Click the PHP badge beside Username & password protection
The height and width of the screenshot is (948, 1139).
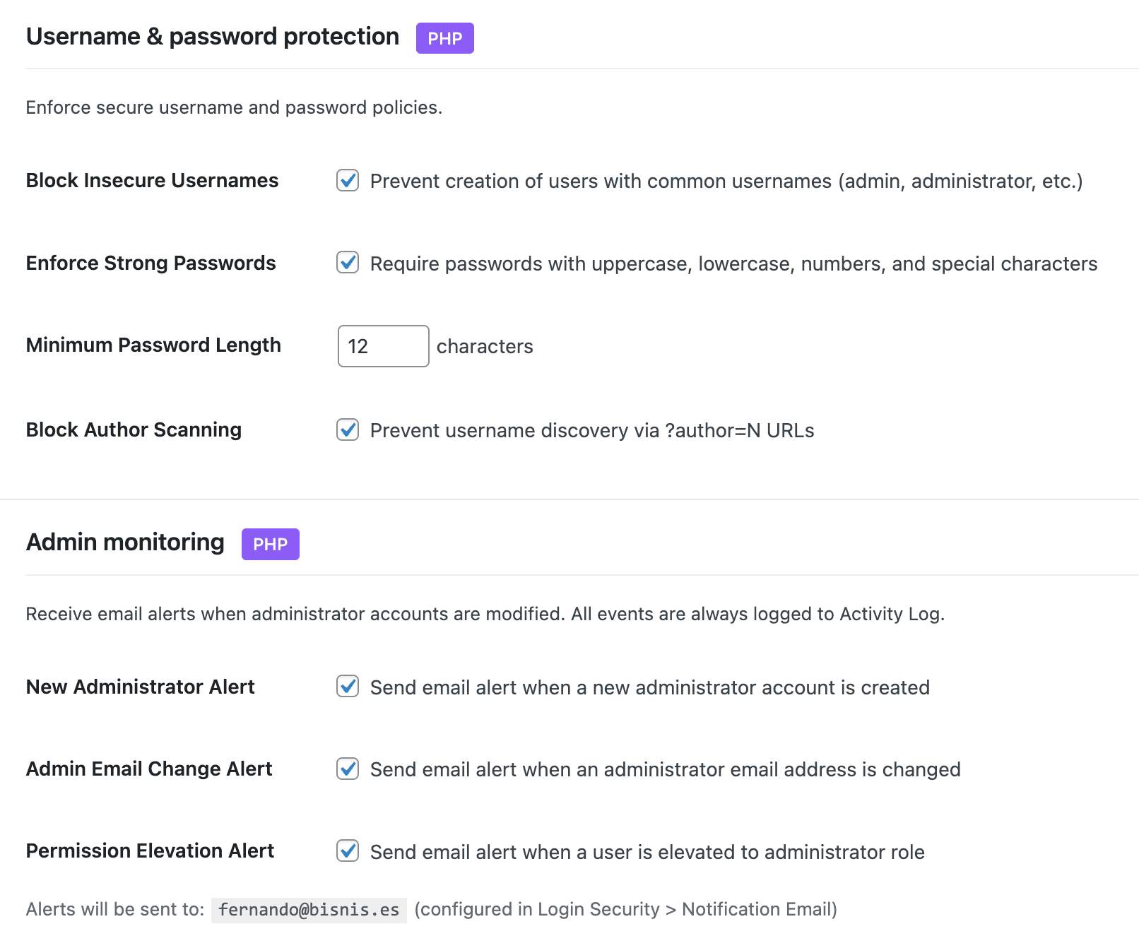444,38
